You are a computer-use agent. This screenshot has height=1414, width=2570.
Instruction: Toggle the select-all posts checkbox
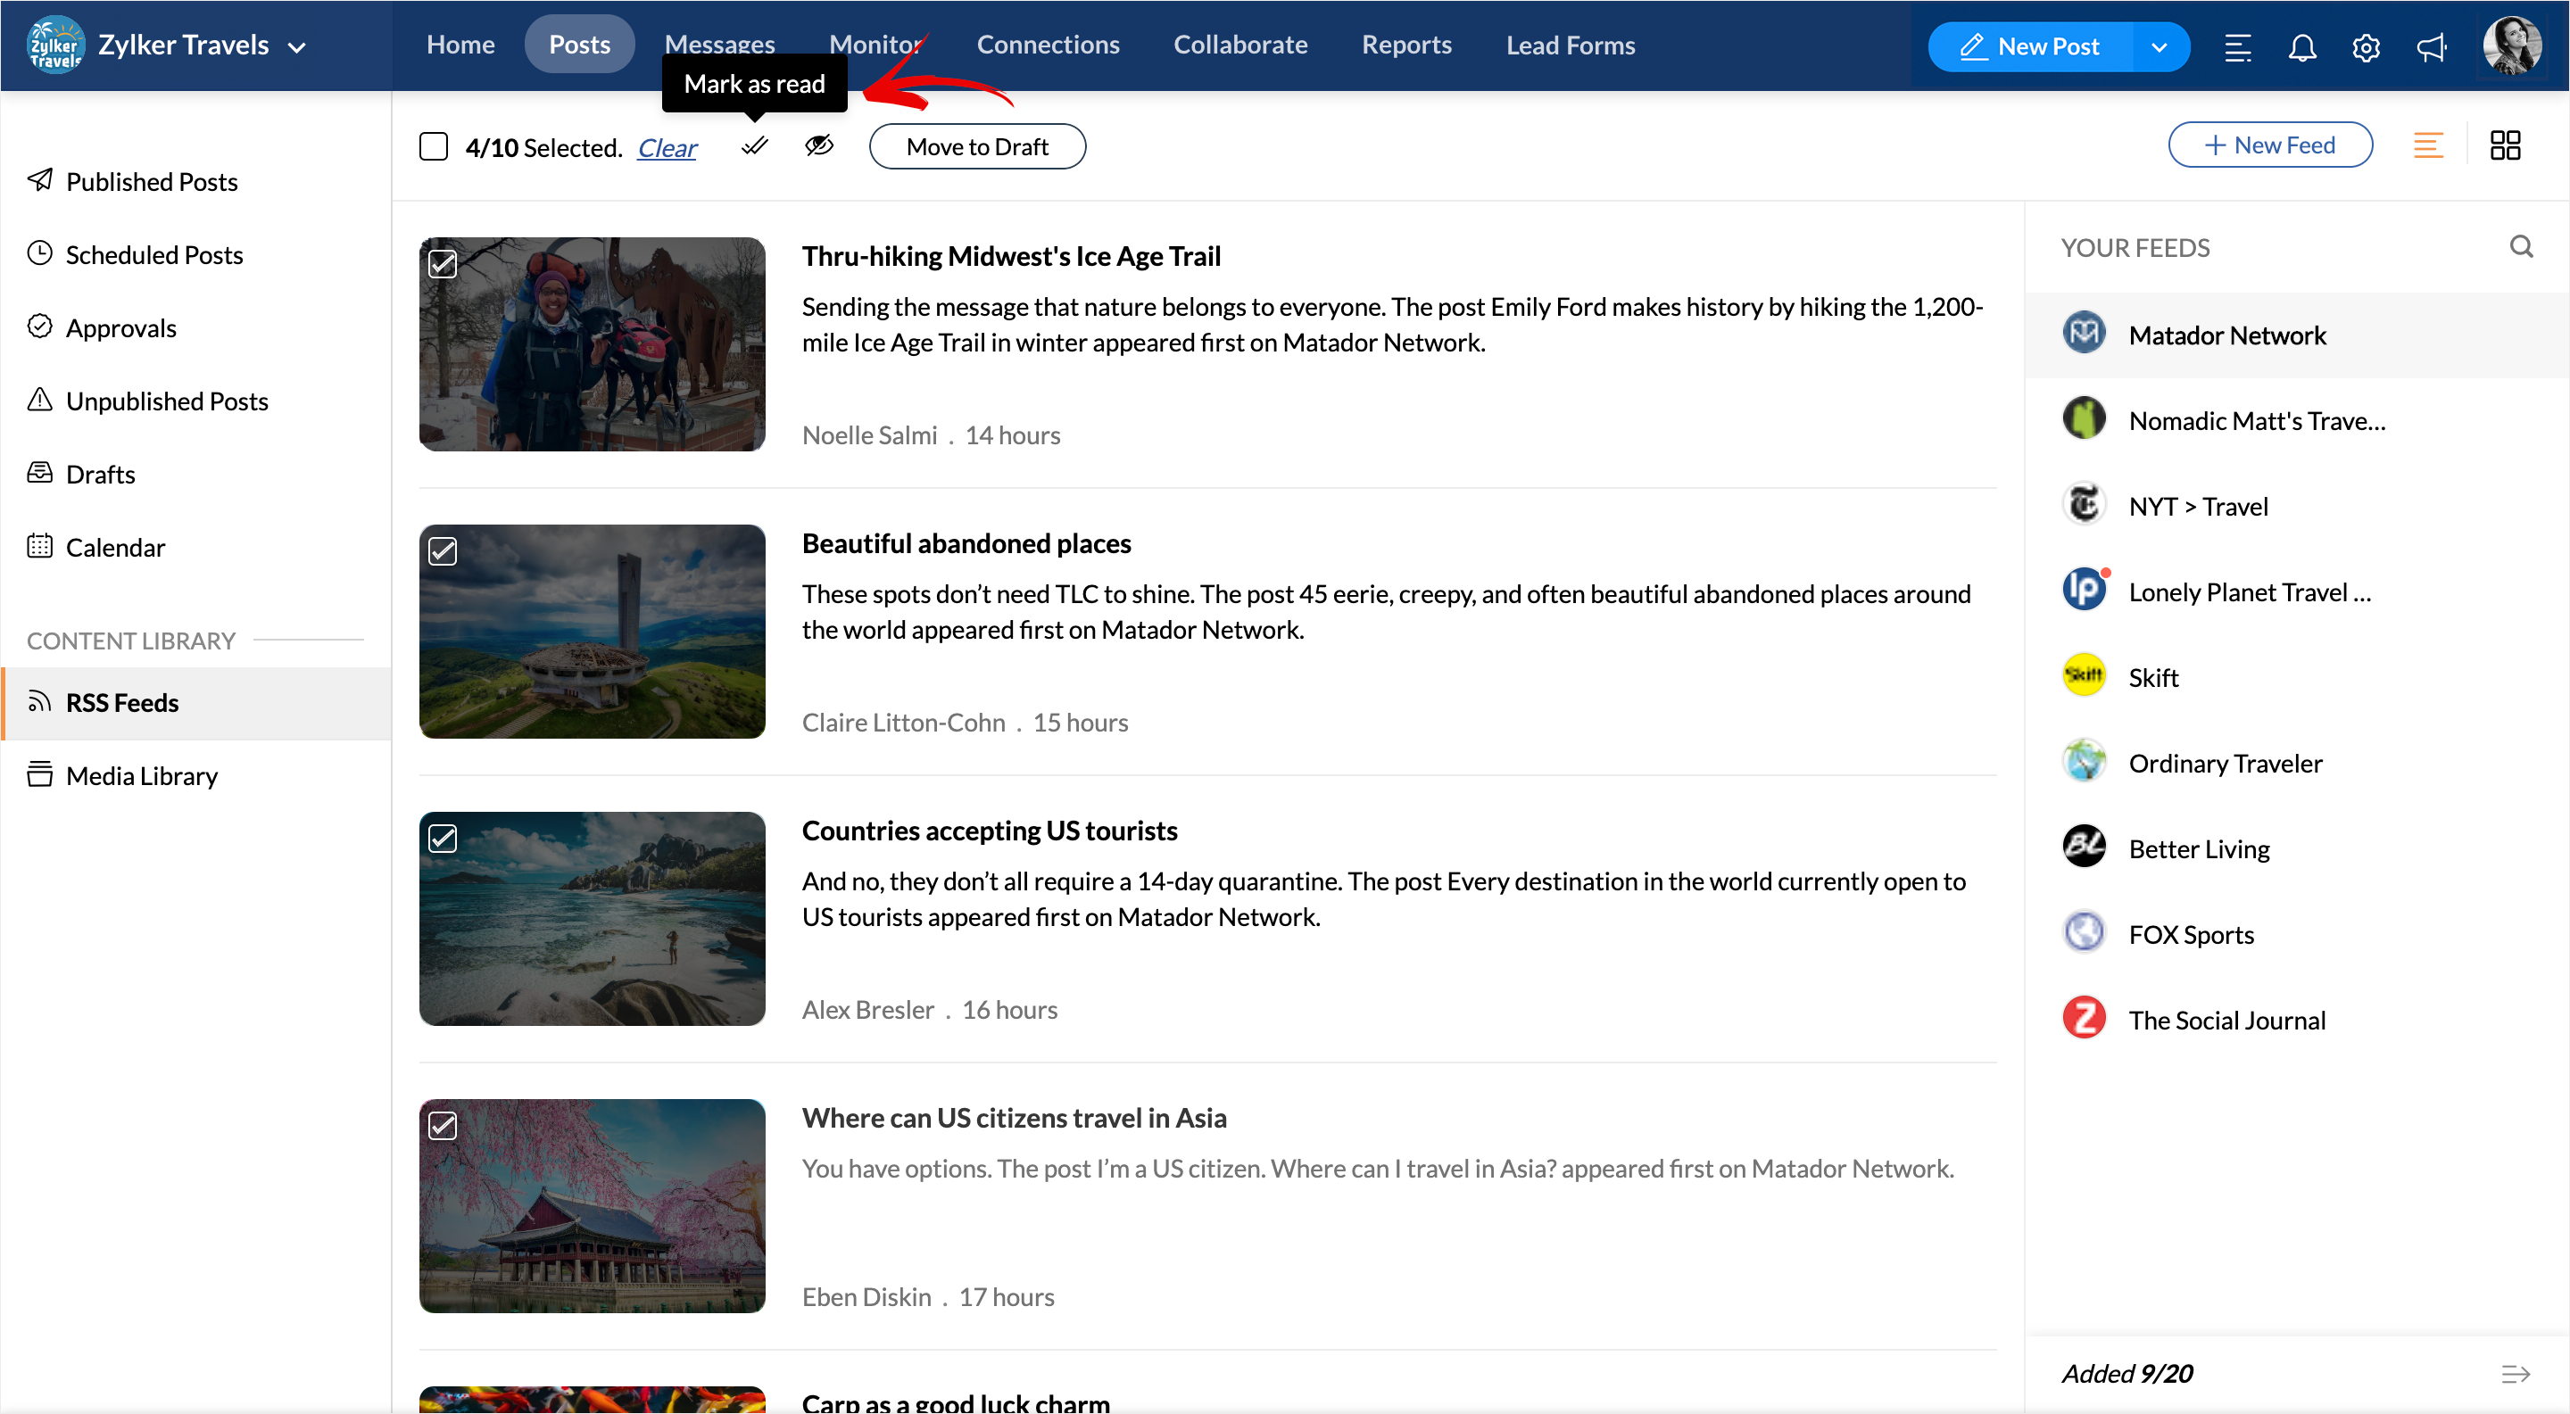click(433, 146)
